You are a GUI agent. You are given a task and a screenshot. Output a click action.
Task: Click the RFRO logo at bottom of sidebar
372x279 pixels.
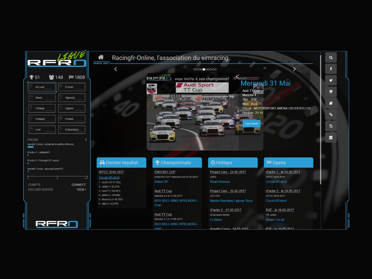(57, 224)
